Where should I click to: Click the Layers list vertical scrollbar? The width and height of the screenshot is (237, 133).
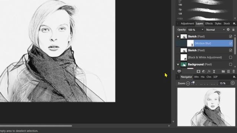coord(235,46)
